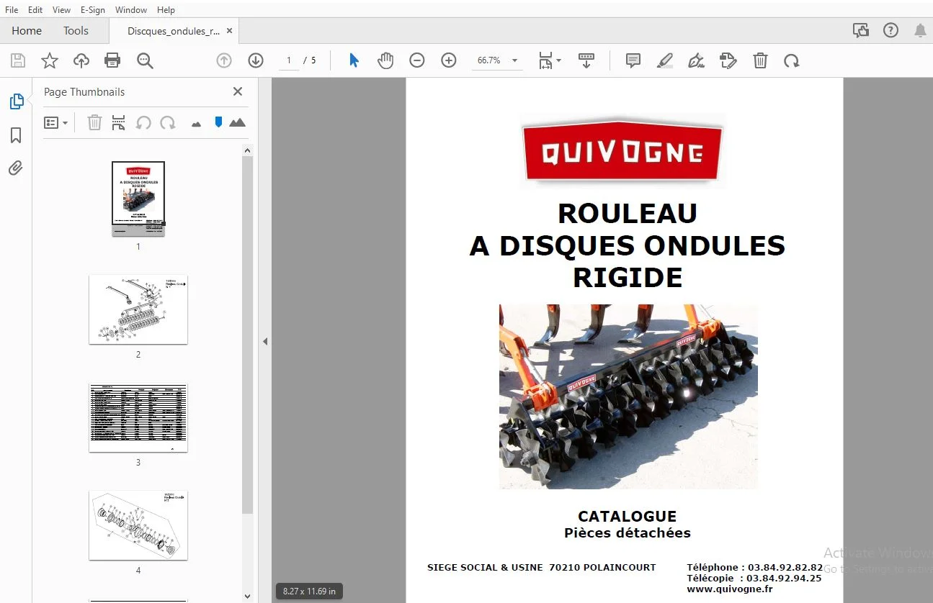The height and width of the screenshot is (603, 933).
Task: Open the Find text search tool
Action: (145, 60)
